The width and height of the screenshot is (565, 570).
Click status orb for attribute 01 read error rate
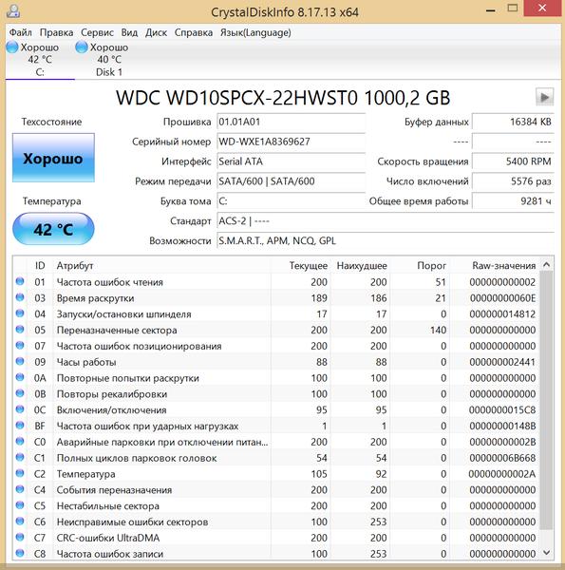(20, 281)
